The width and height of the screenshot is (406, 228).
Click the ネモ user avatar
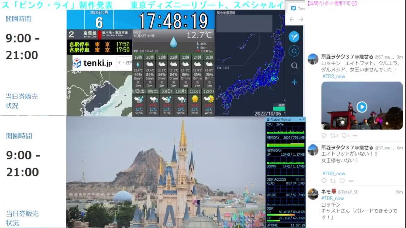313,194
